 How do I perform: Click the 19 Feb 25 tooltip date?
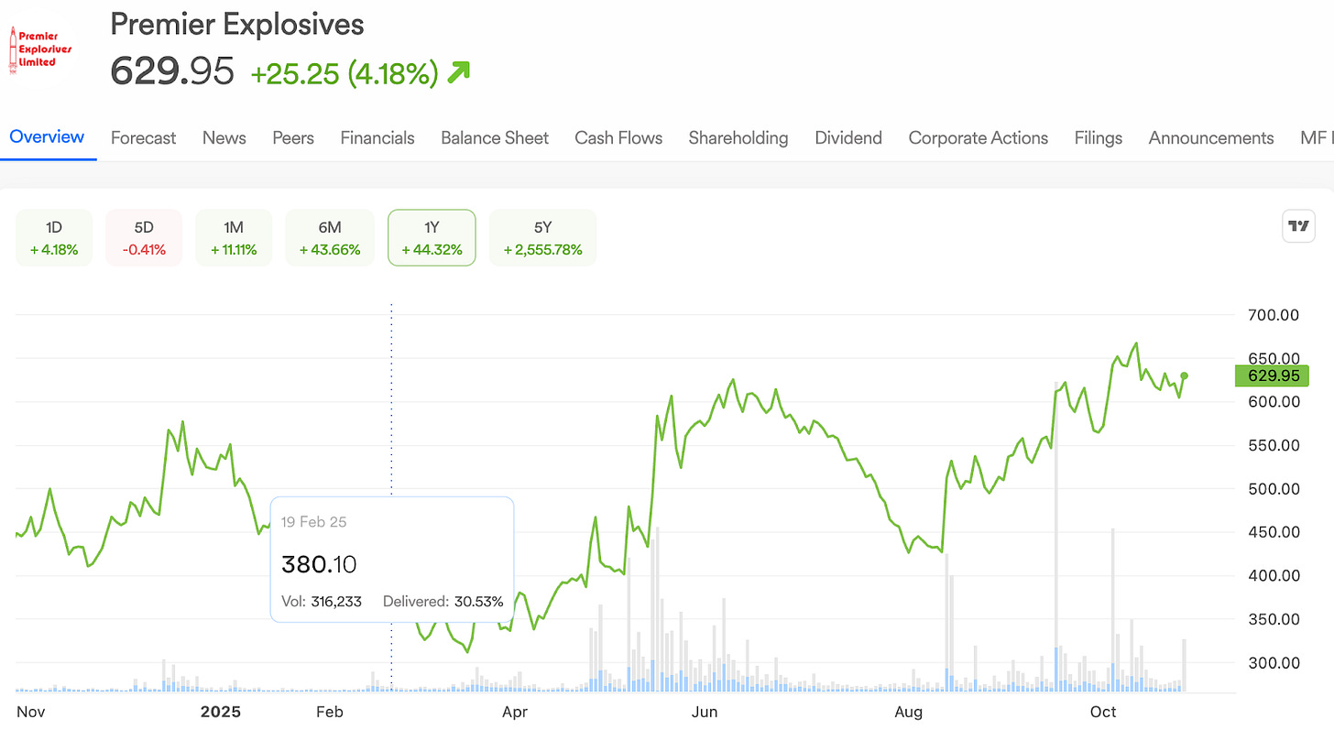(314, 522)
